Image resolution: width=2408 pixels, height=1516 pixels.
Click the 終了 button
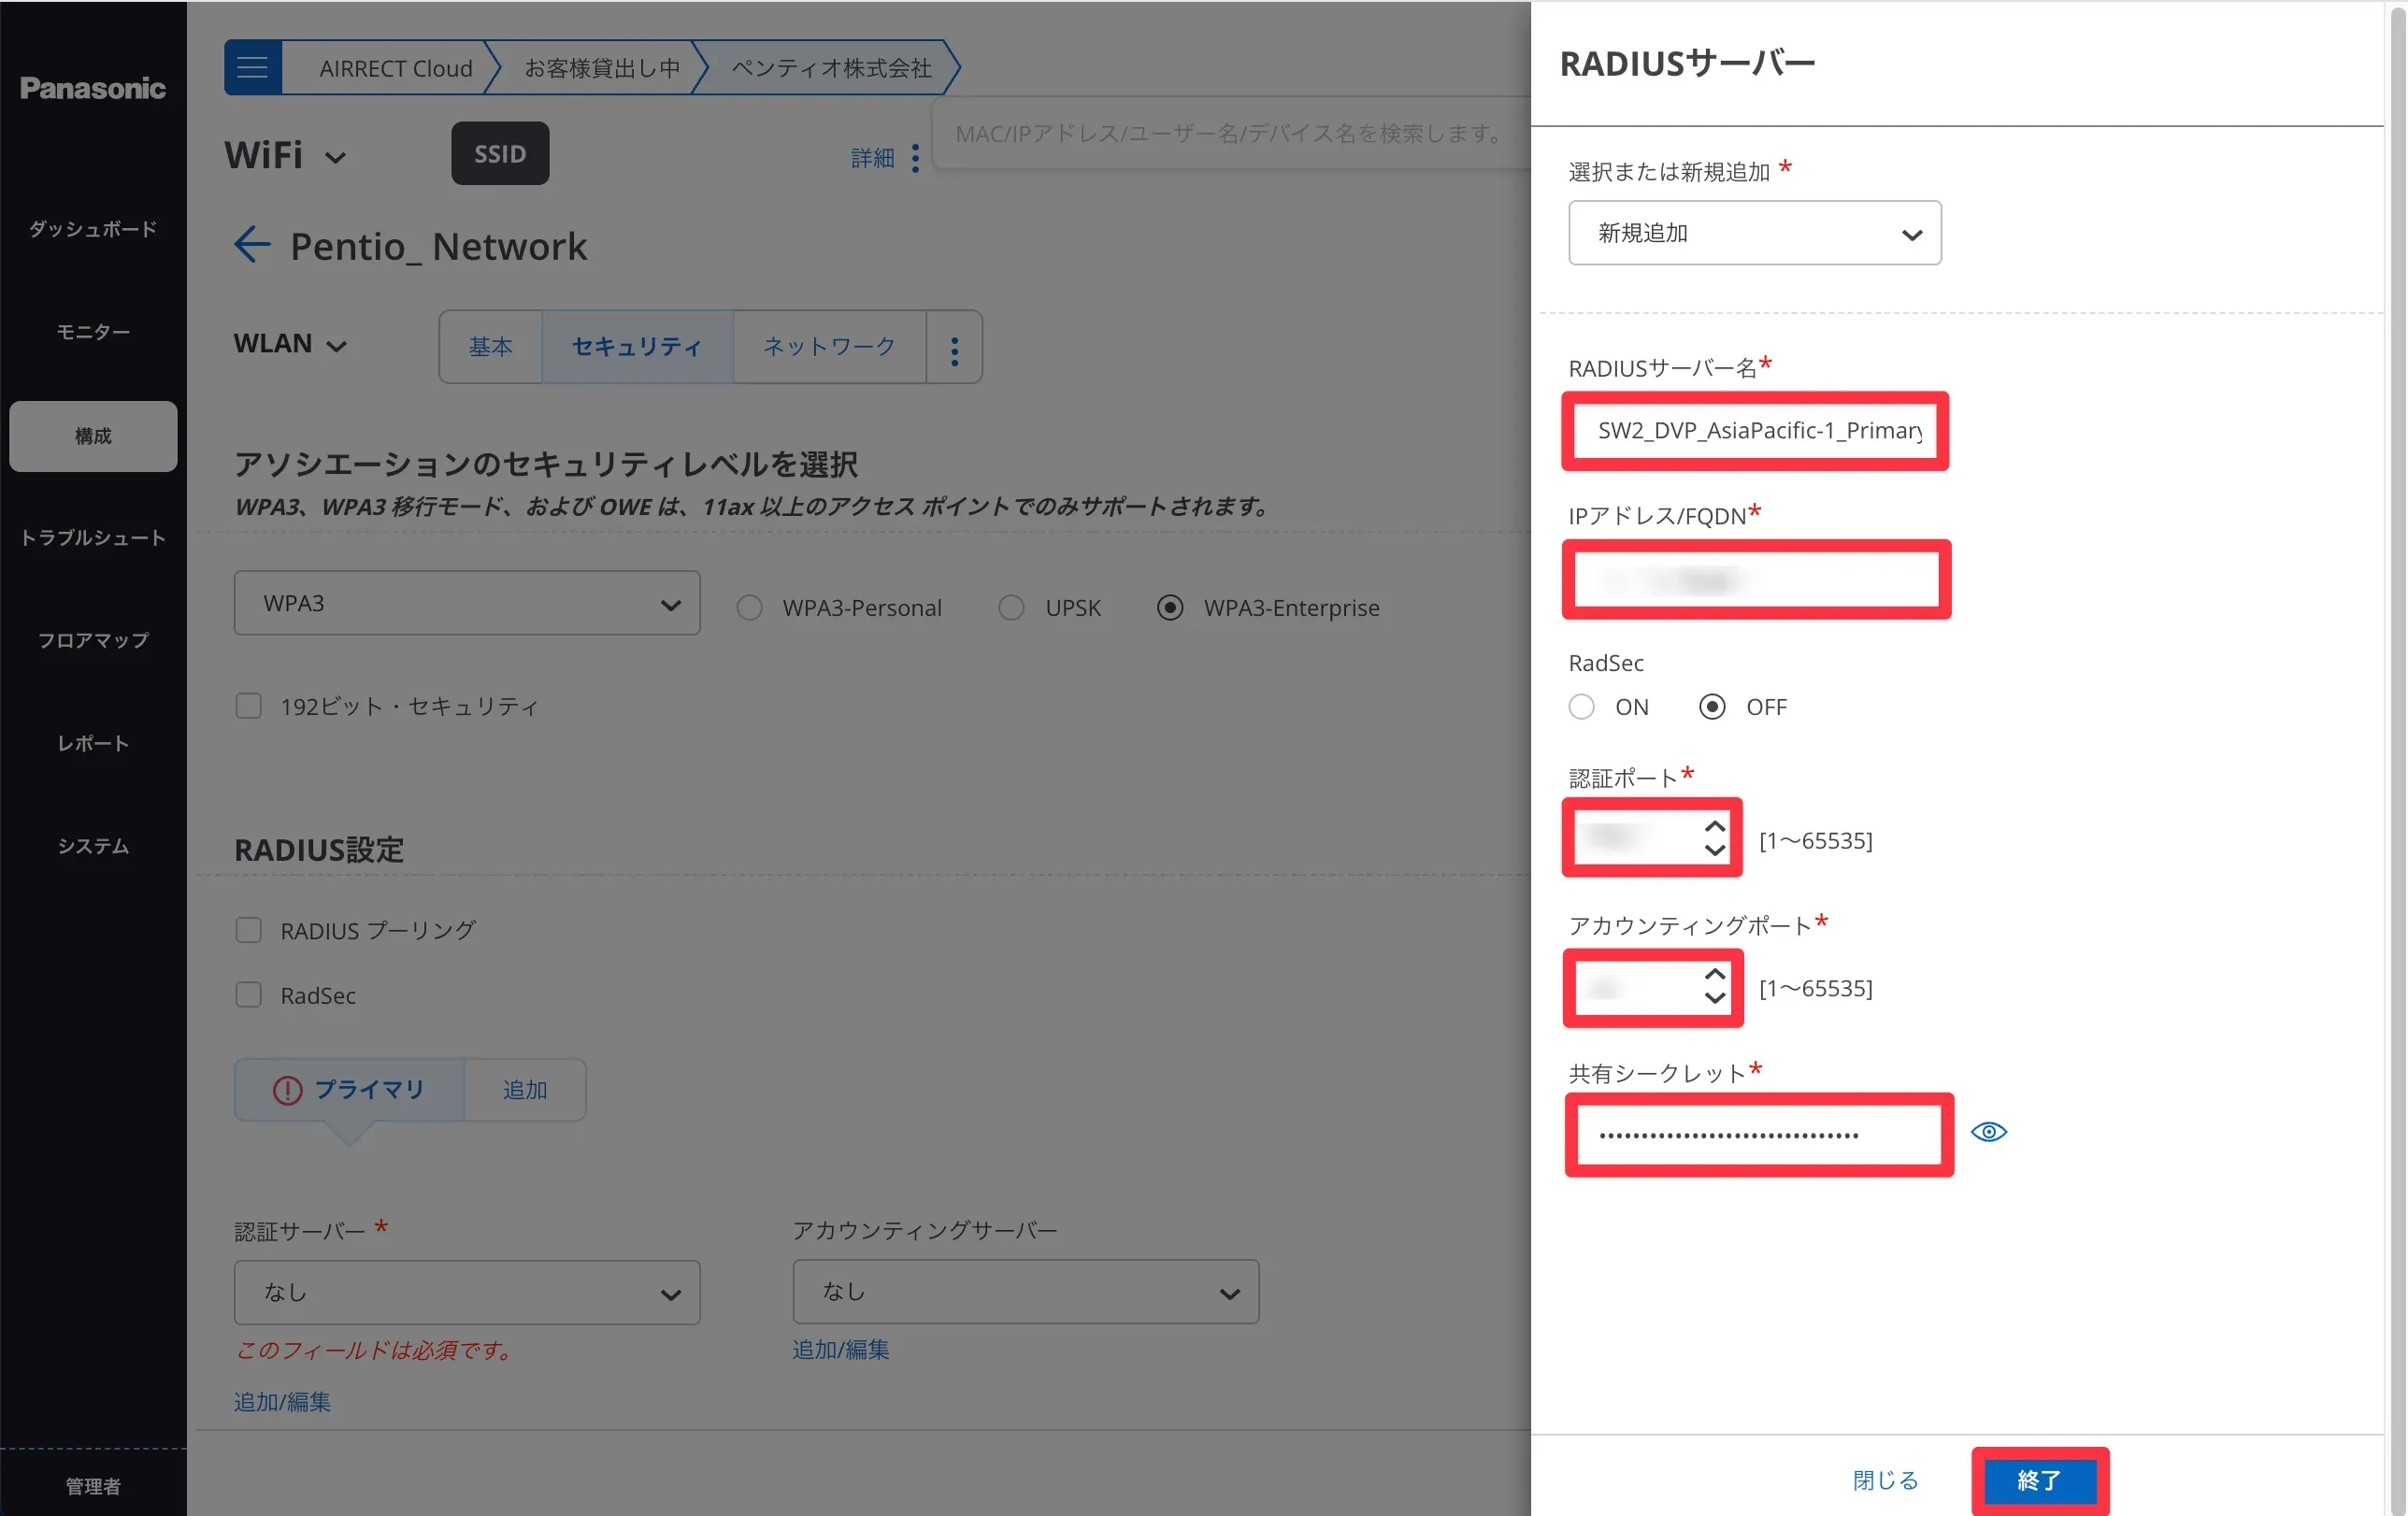coord(2039,1480)
